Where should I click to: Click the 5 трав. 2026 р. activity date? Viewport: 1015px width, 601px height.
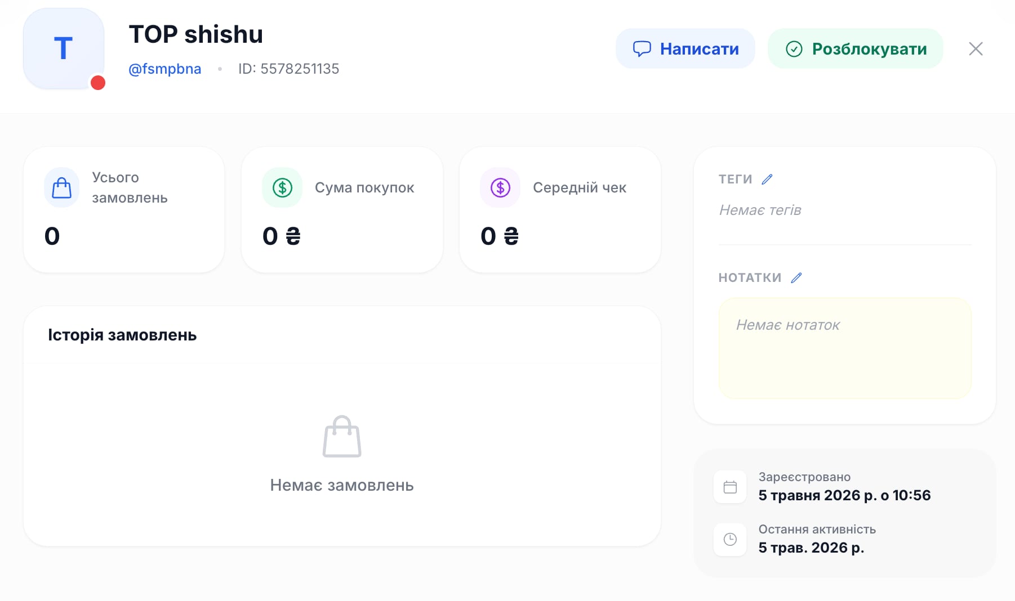[x=811, y=548]
